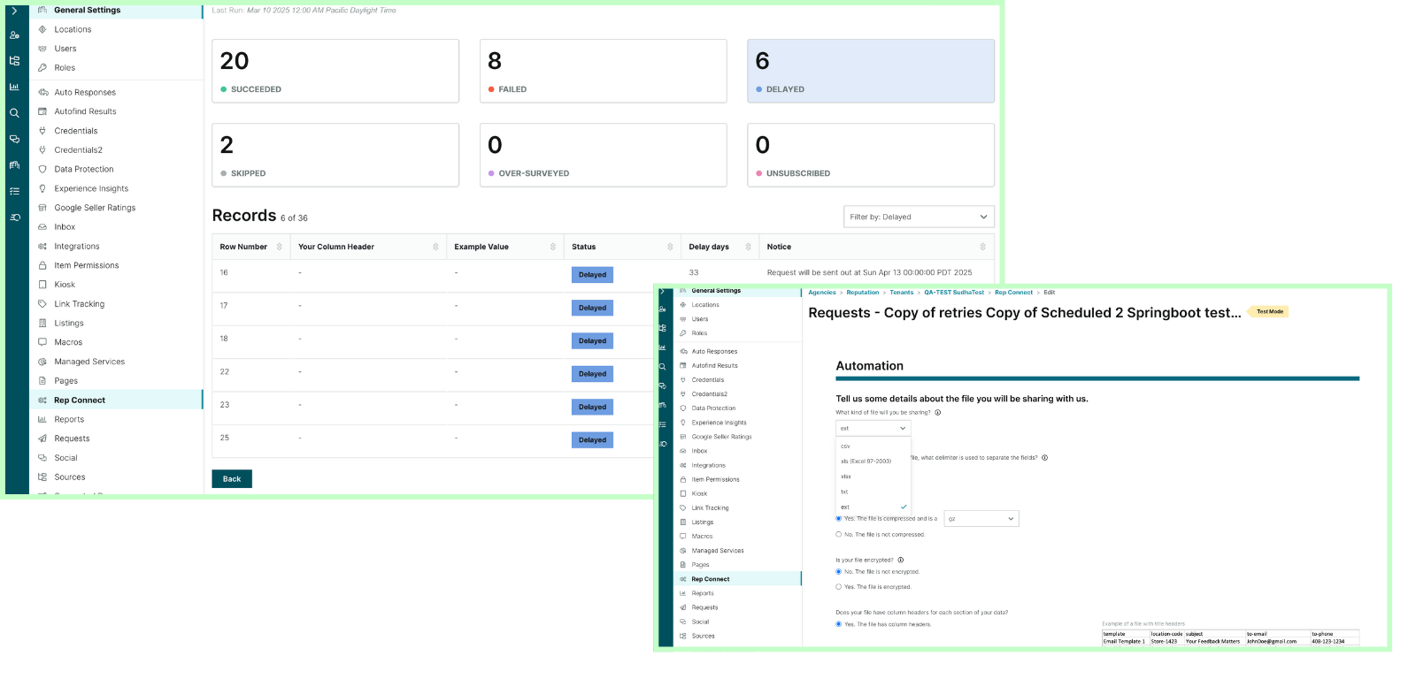Open the 'Filter by: Delayed' dropdown

(918, 217)
